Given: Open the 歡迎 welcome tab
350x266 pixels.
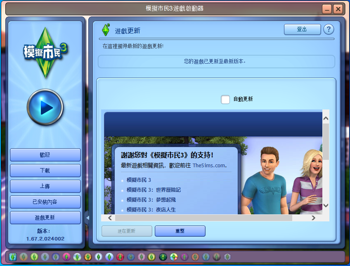Looking at the screenshot, I should pos(45,155).
